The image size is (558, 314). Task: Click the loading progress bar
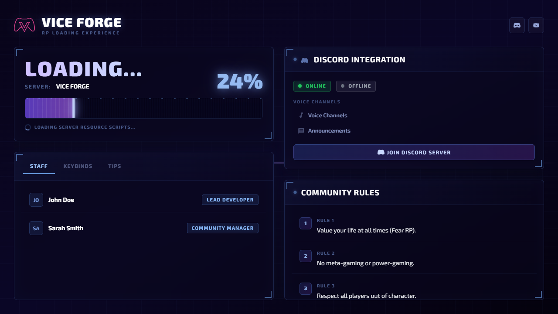(144, 108)
